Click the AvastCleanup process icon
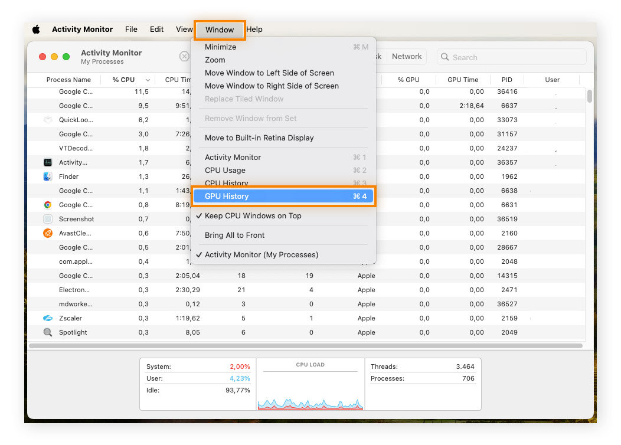Viewport: 621px width, 445px height. tap(48, 233)
